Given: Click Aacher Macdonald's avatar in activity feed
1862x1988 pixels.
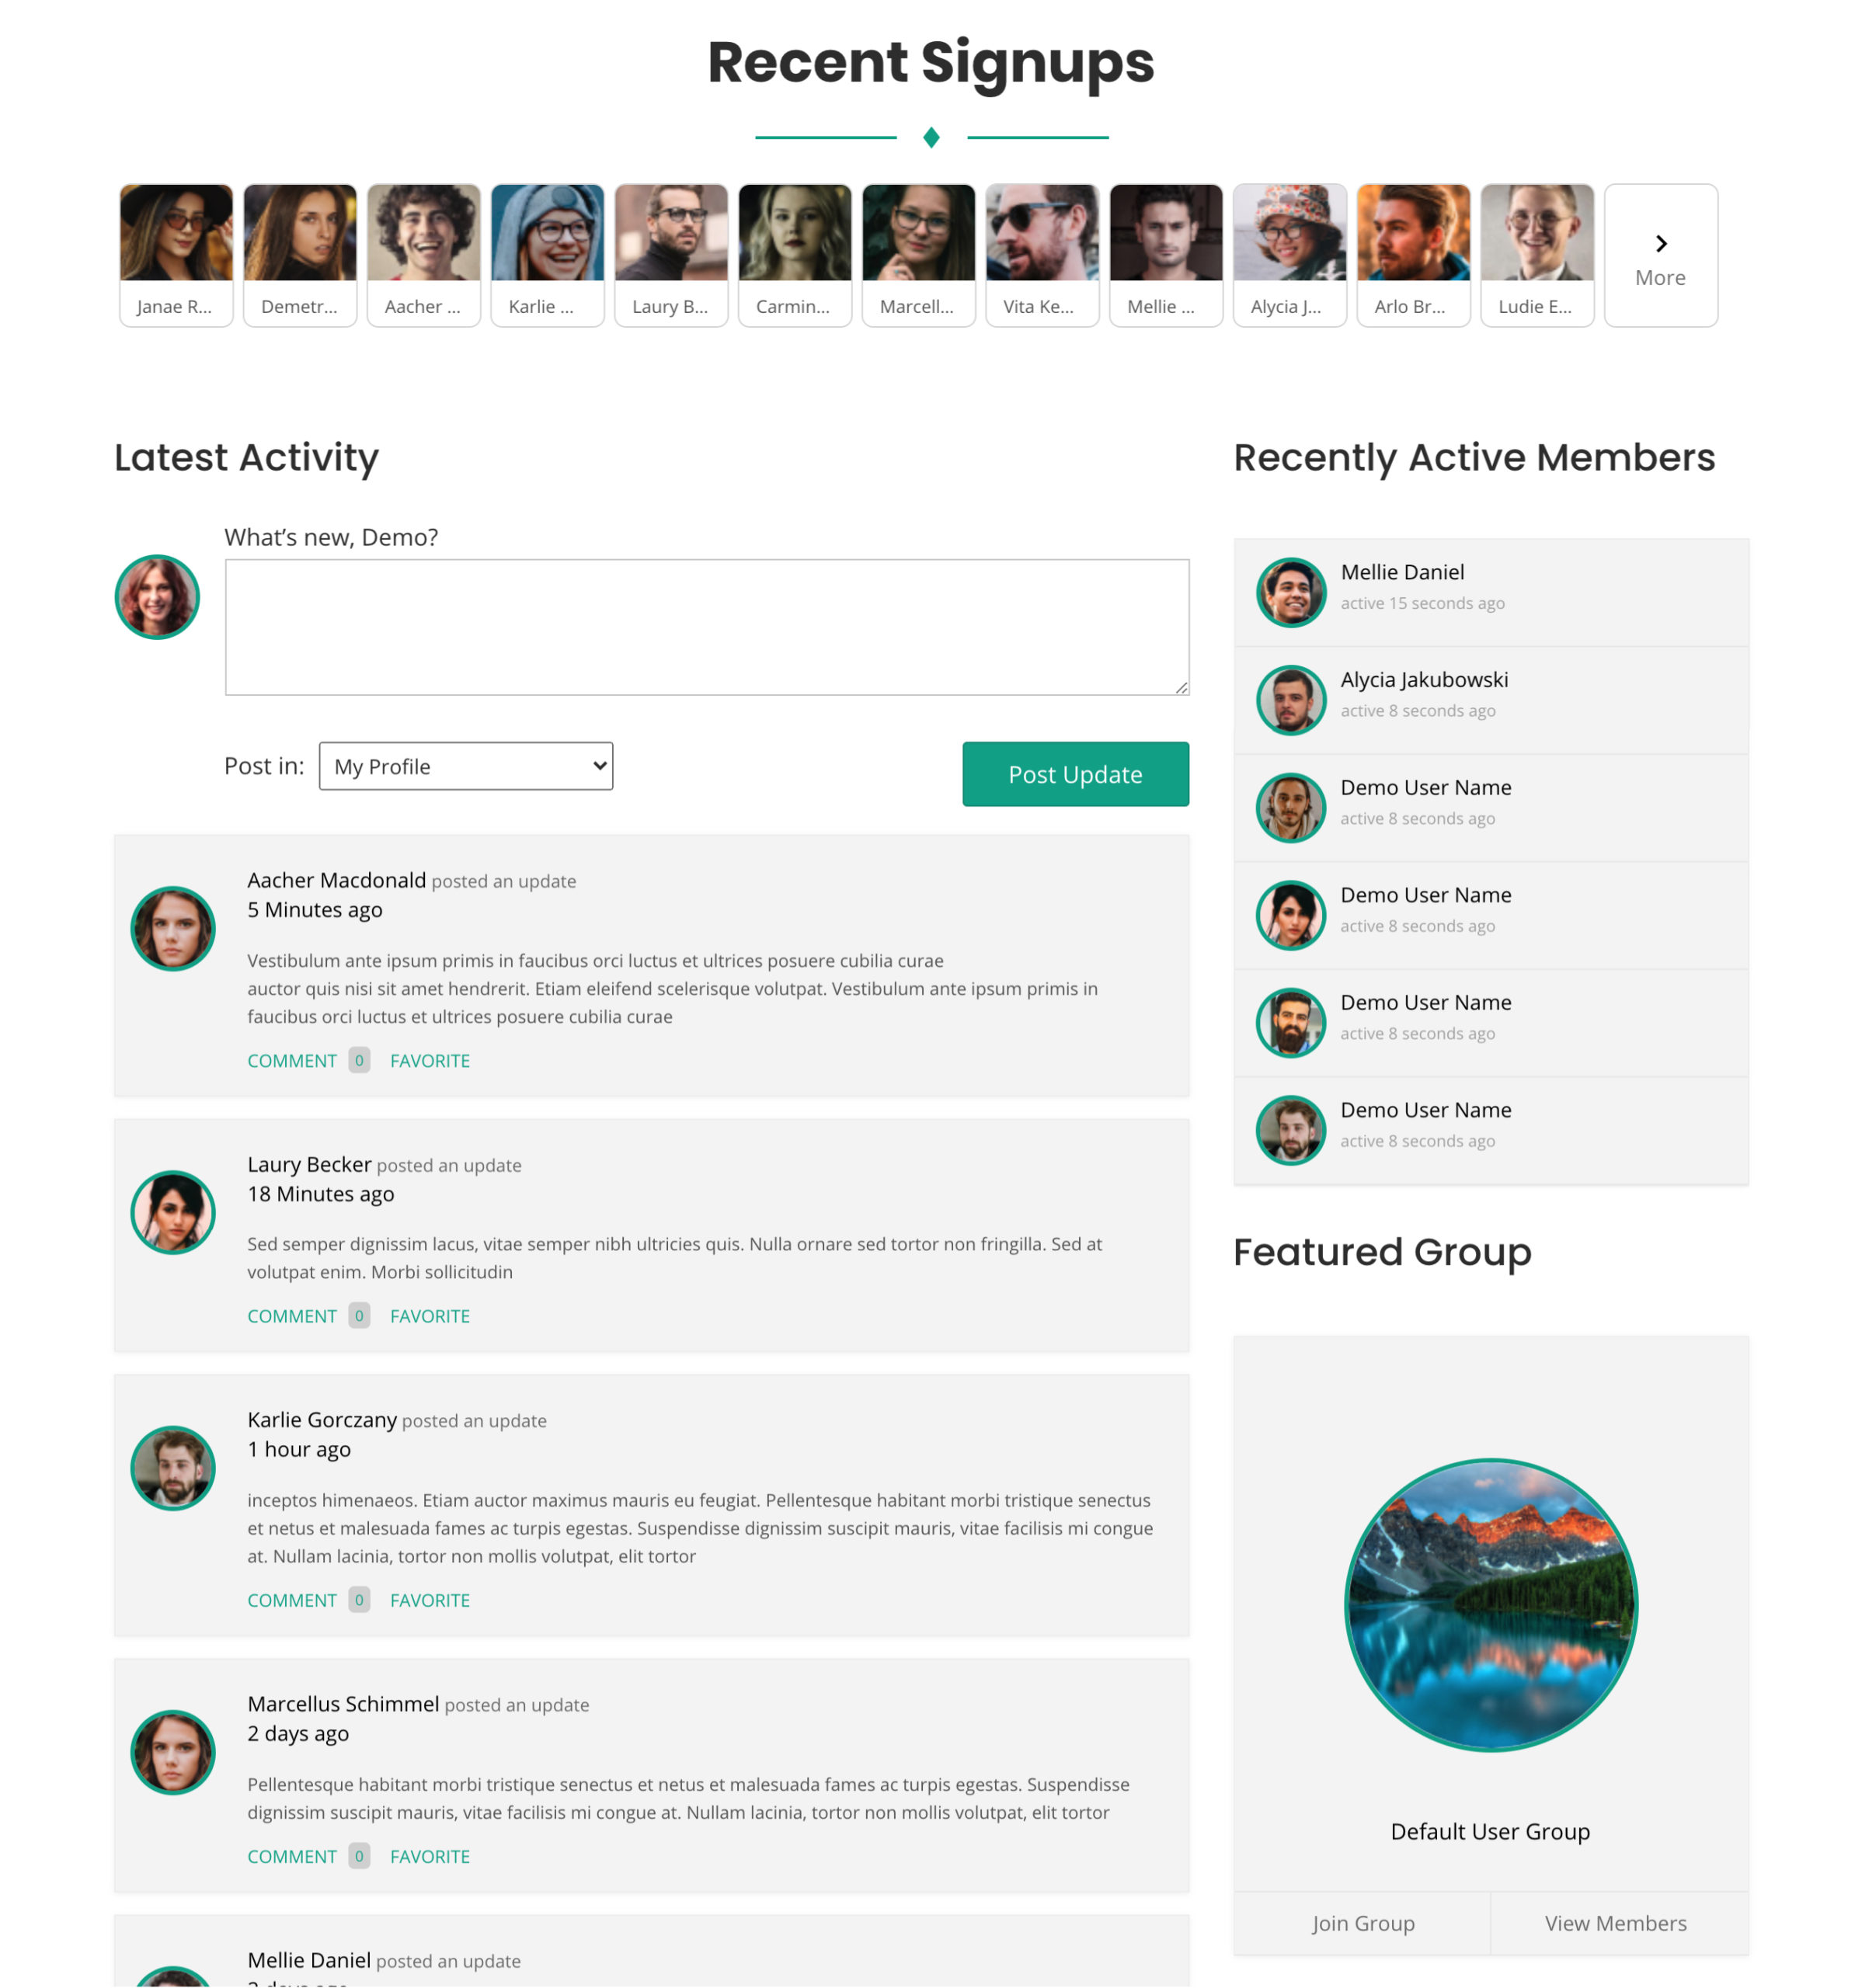Looking at the screenshot, I should coord(173,928).
